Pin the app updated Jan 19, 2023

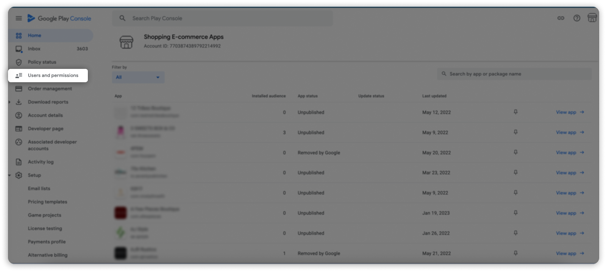click(x=515, y=213)
